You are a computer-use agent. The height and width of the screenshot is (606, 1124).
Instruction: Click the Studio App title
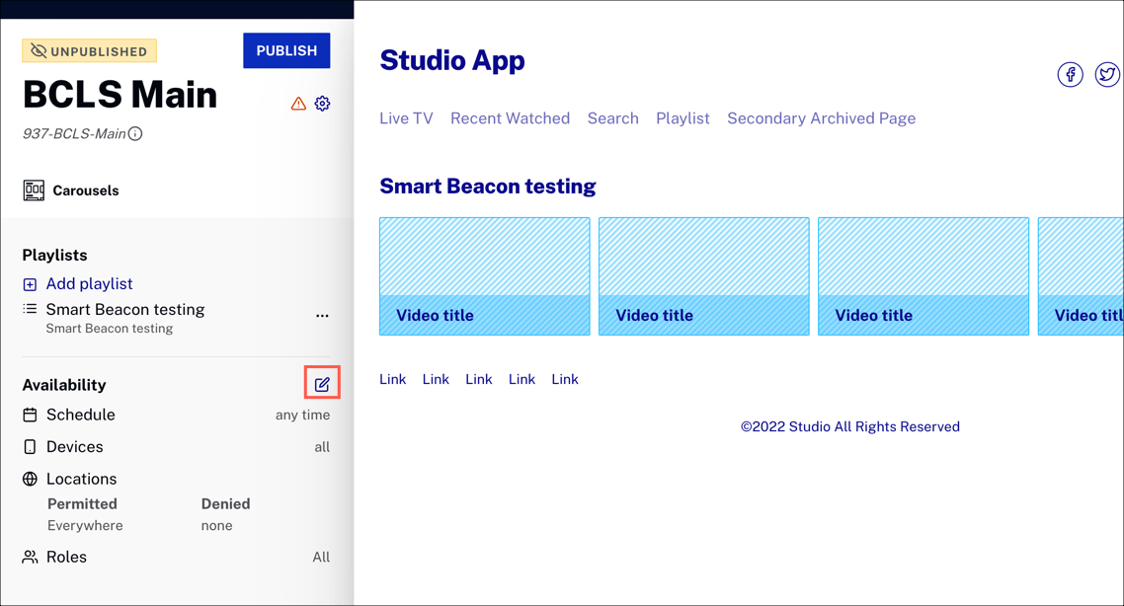click(452, 61)
